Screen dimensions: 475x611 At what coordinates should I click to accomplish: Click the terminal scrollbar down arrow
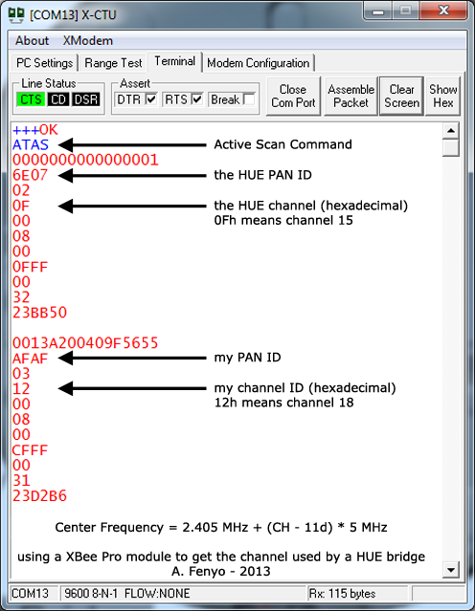(x=451, y=570)
